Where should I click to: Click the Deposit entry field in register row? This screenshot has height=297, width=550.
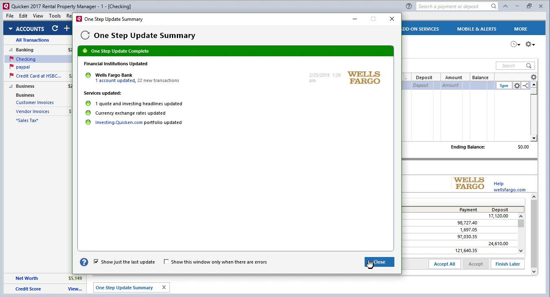pos(422,85)
